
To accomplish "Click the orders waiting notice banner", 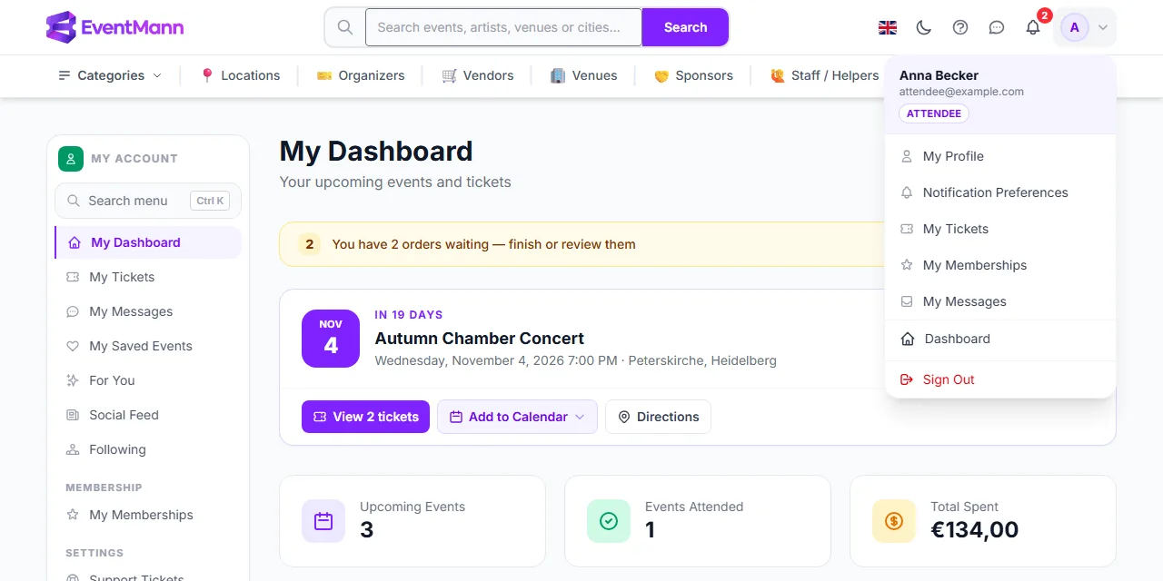I will (x=581, y=244).
